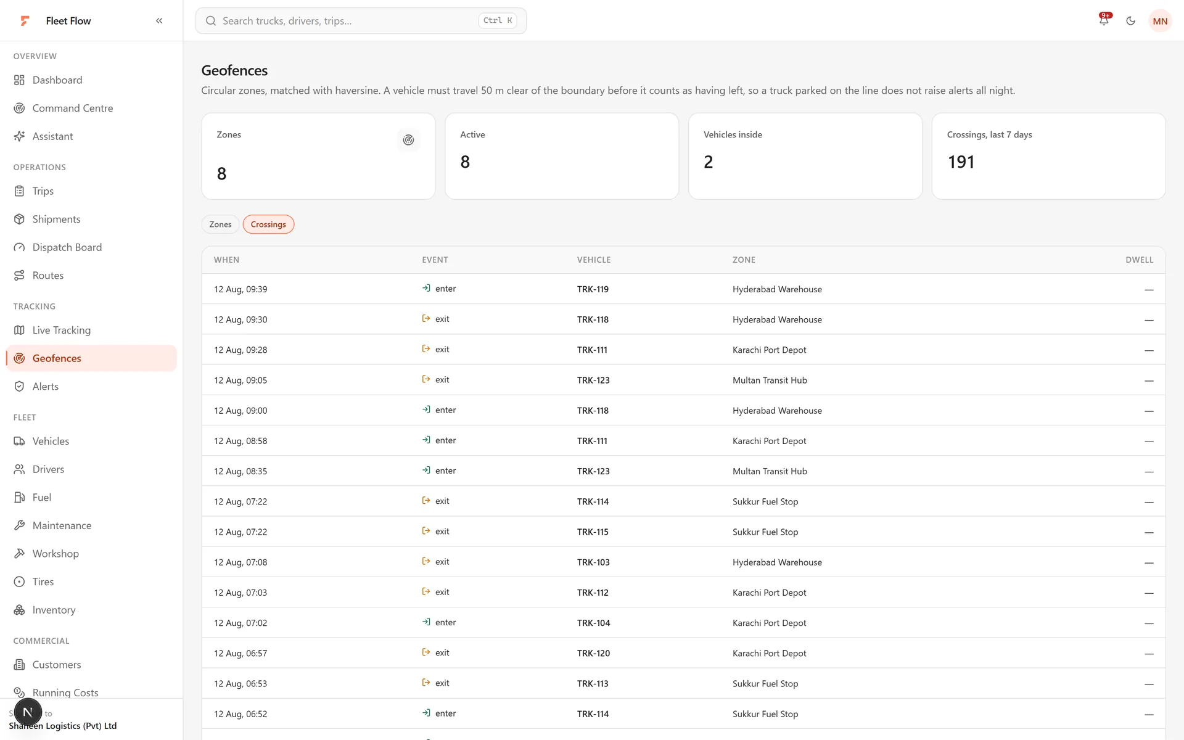The height and width of the screenshot is (740, 1184).
Task: Click the Active zones card
Action: coord(562,156)
